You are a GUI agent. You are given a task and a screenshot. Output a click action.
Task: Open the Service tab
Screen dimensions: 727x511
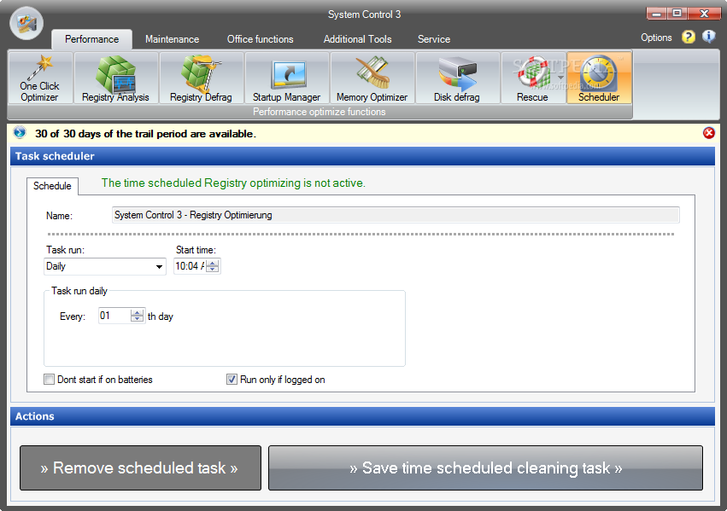click(x=434, y=39)
